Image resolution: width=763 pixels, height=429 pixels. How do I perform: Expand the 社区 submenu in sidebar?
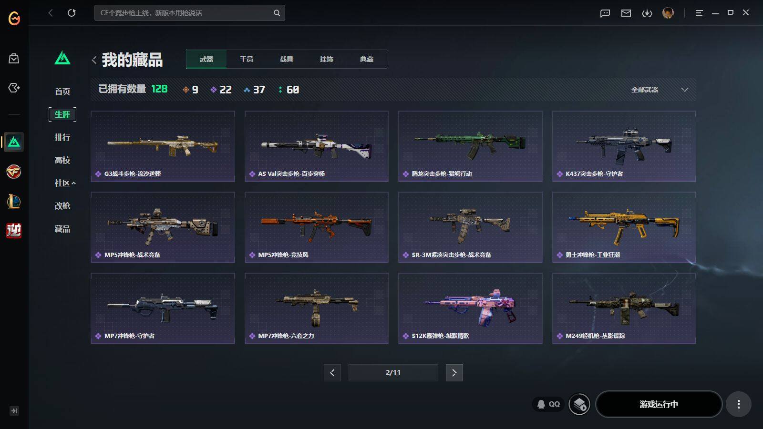(x=65, y=183)
